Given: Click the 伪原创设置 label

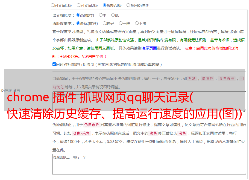Looking at the screenshot, I should click(x=10, y=90).
